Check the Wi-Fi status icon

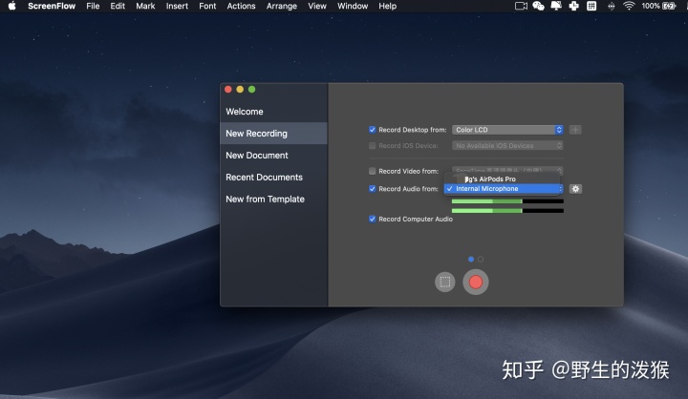click(x=629, y=6)
